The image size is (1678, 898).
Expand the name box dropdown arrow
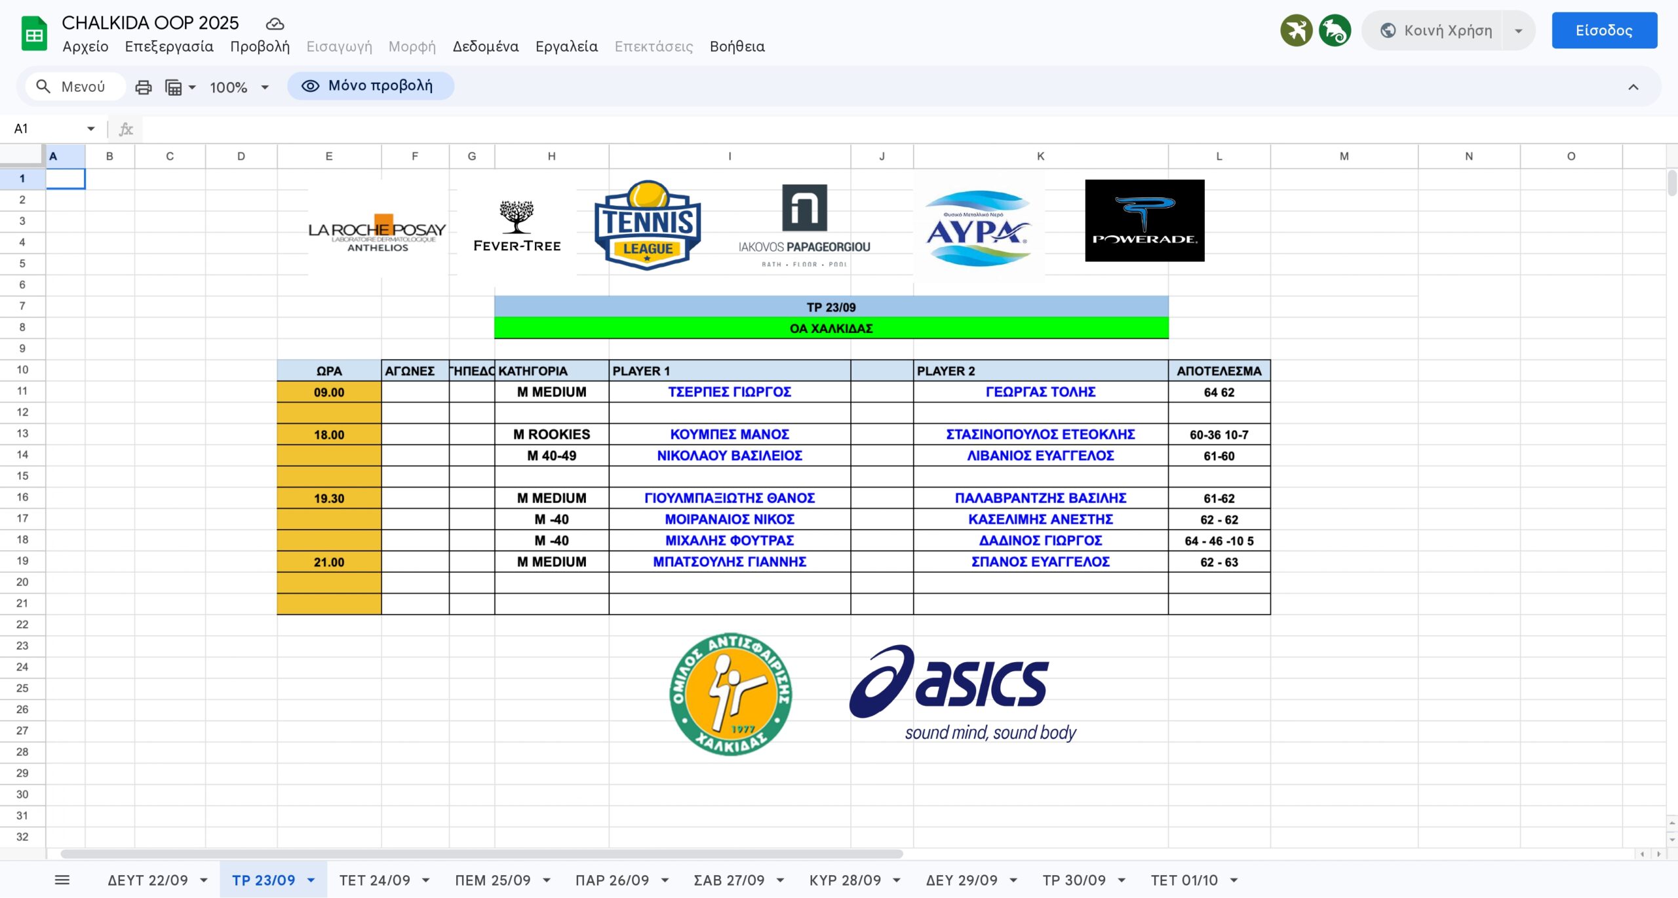pyautogui.click(x=91, y=129)
